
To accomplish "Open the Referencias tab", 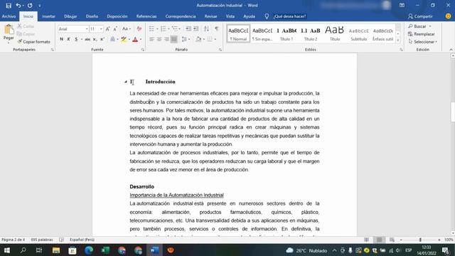I will coord(146,16).
